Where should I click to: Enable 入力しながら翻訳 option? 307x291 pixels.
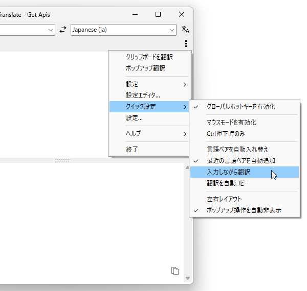coord(245,172)
